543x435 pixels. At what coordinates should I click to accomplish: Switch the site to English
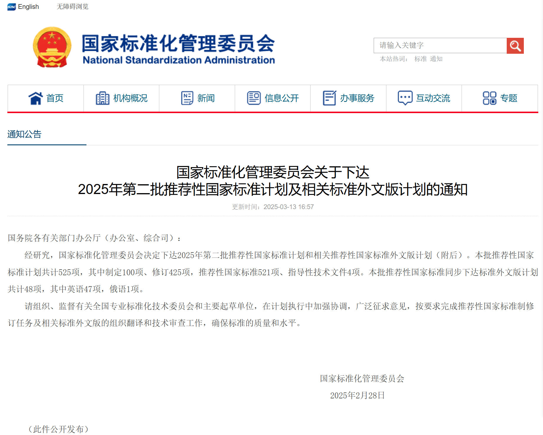tap(28, 7)
